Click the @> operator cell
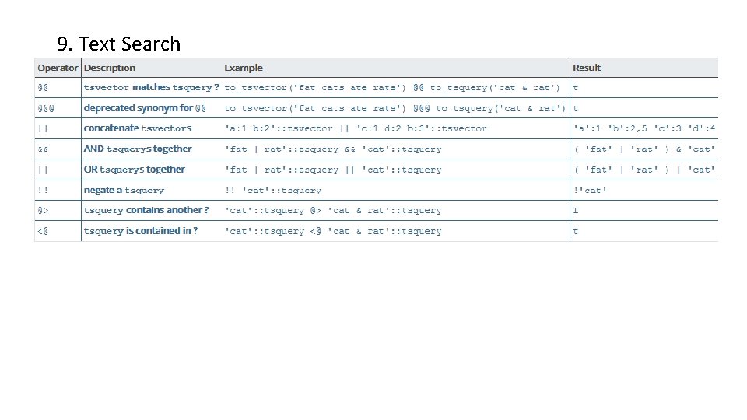Screen dimensions: 747x420 click(44, 210)
